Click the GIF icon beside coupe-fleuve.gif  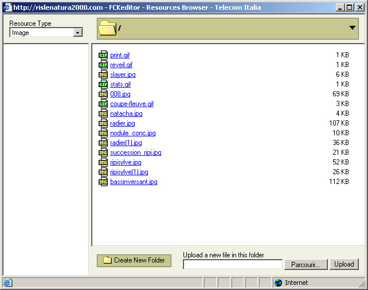(103, 104)
